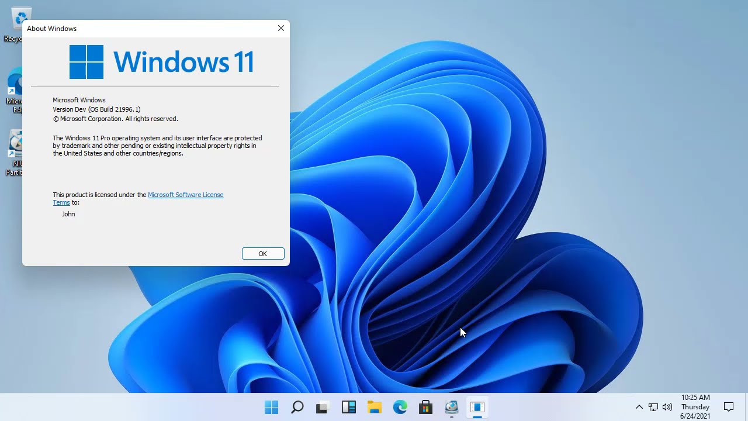Screen dimensions: 748x421
Task: Expand the hidden tray icons chevron
Action: point(639,407)
